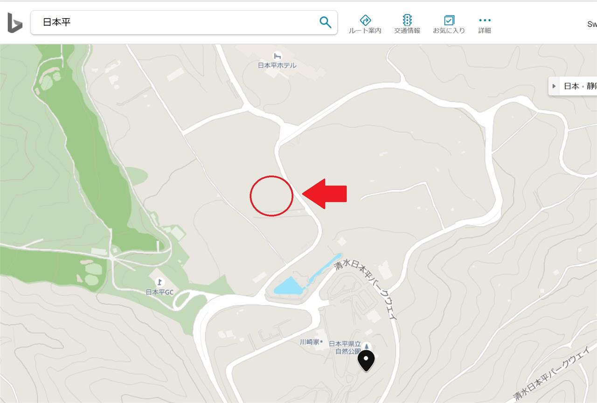Click the Bing logo icon
The height and width of the screenshot is (403, 597).
tap(14, 23)
